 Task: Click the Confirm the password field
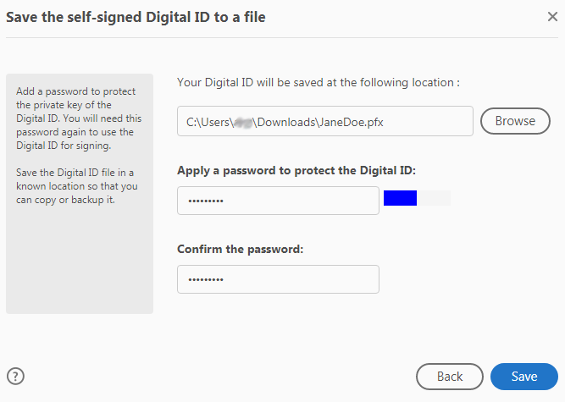pos(278,279)
